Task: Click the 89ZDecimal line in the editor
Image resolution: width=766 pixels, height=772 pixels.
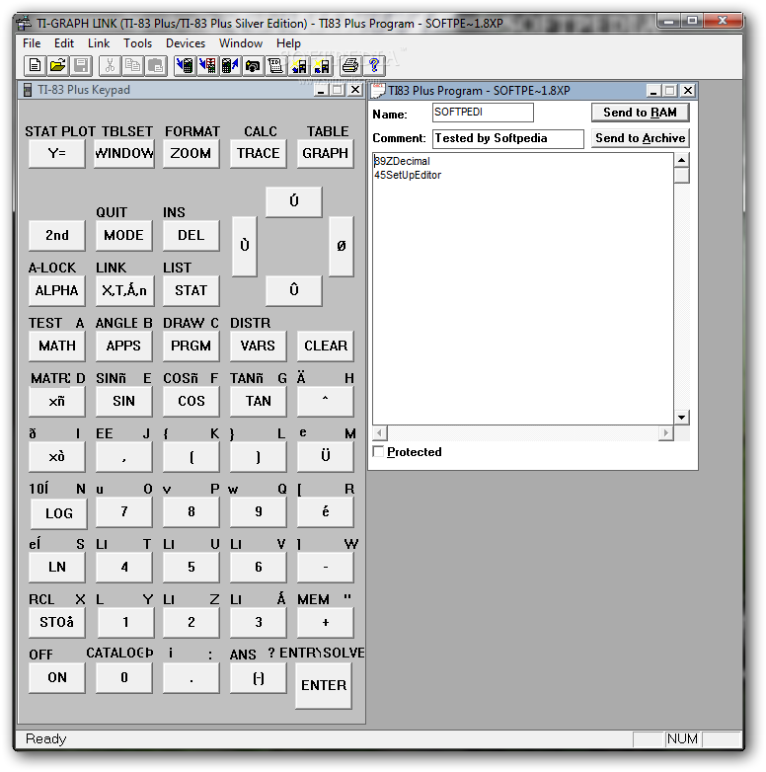Action: click(402, 161)
